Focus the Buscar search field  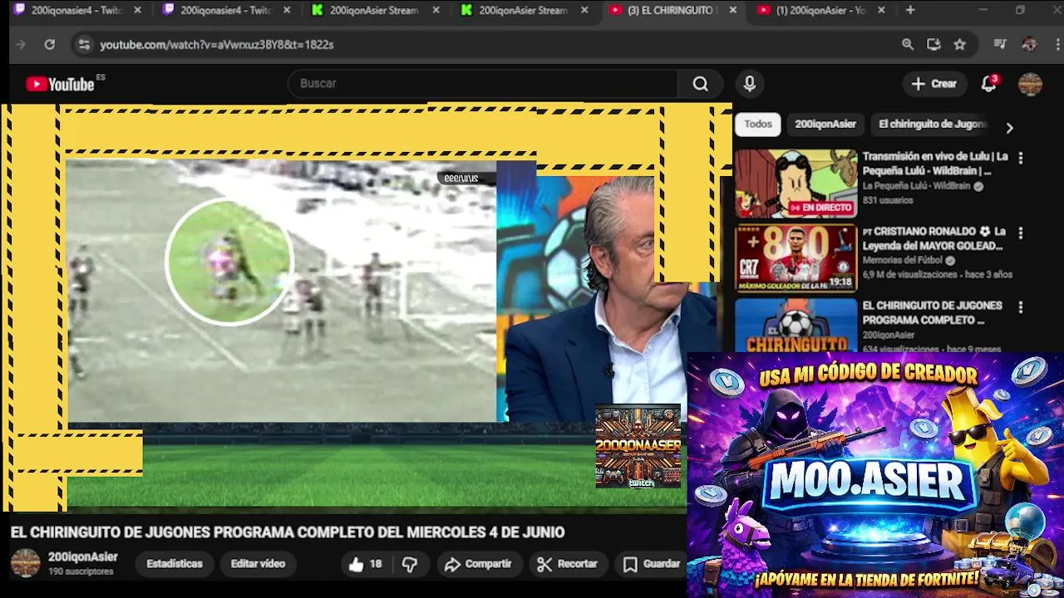(484, 84)
